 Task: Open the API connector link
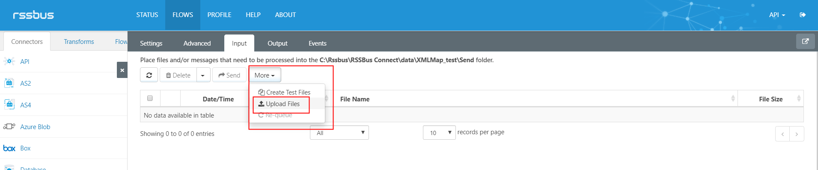coord(25,62)
